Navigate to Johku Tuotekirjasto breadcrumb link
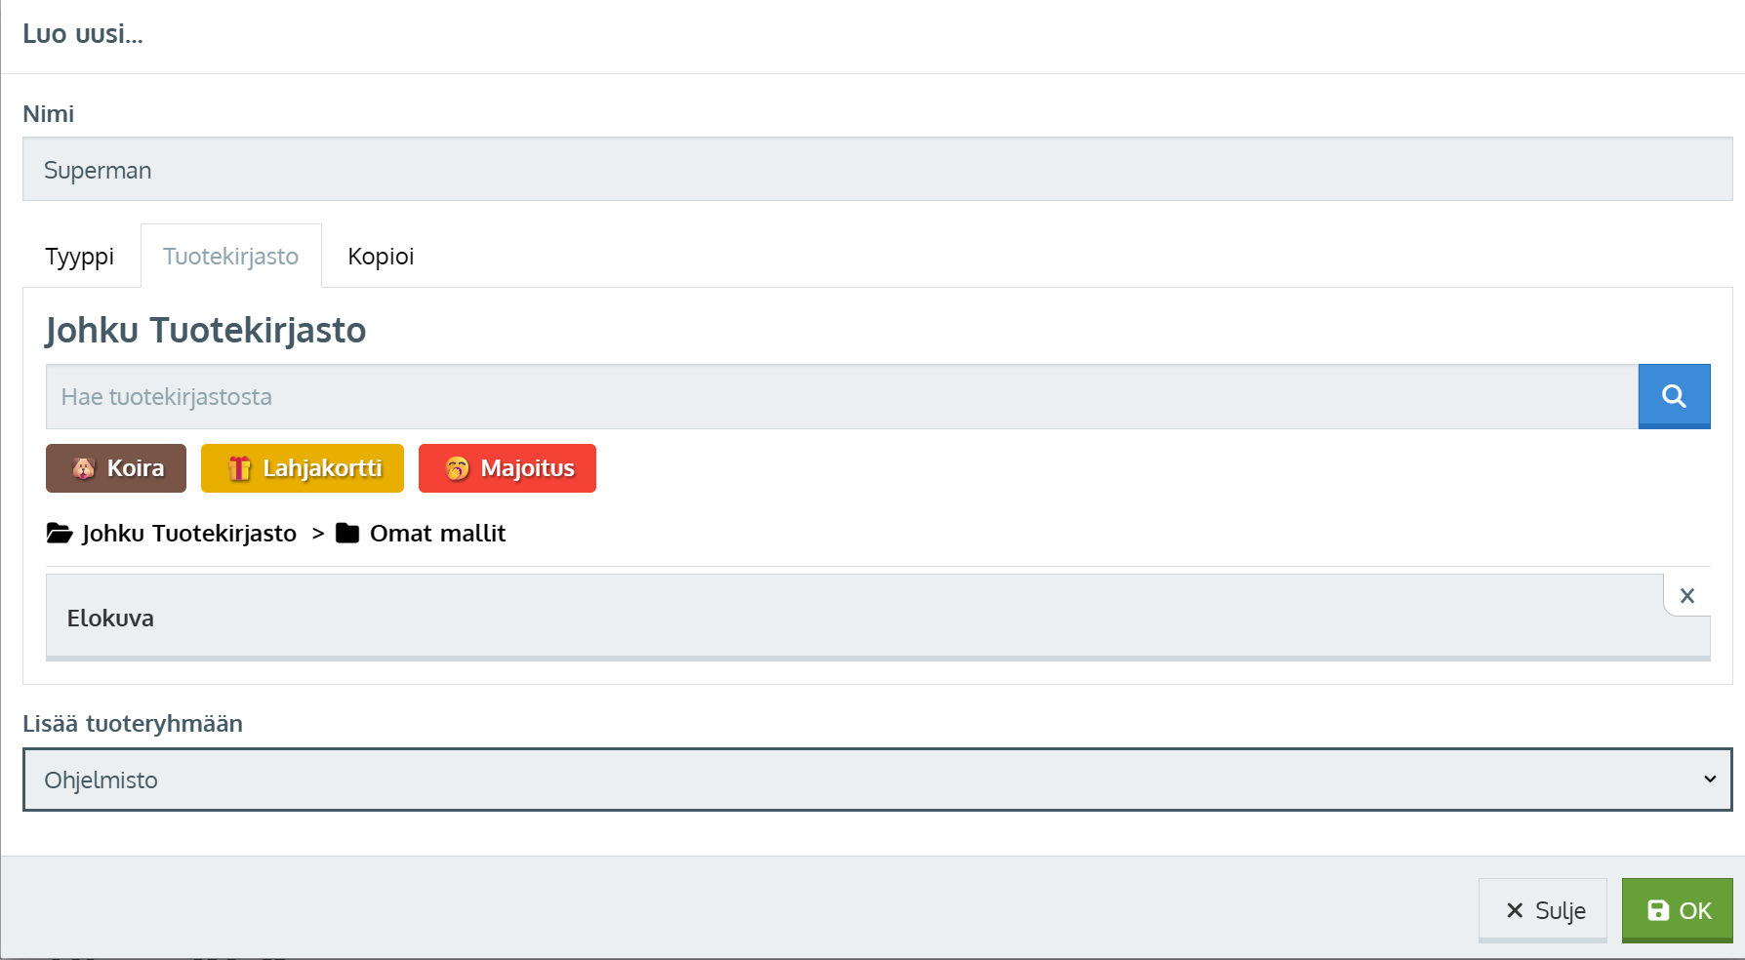This screenshot has width=1745, height=960. (189, 534)
